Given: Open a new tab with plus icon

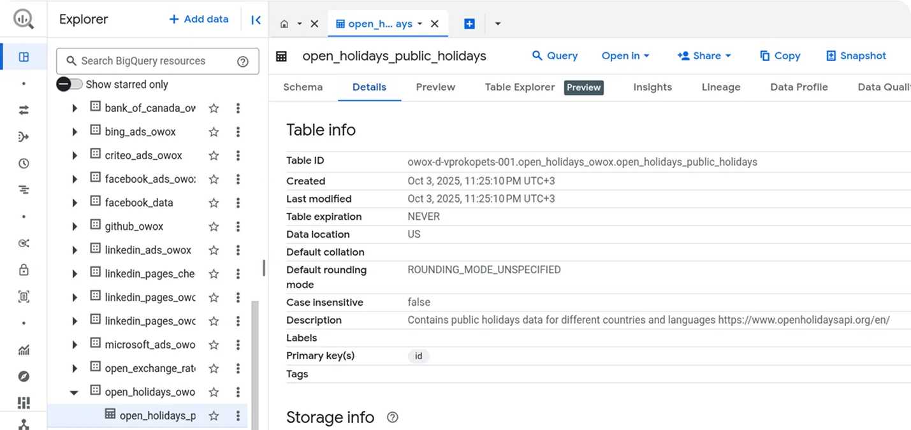Looking at the screenshot, I should point(469,24).
